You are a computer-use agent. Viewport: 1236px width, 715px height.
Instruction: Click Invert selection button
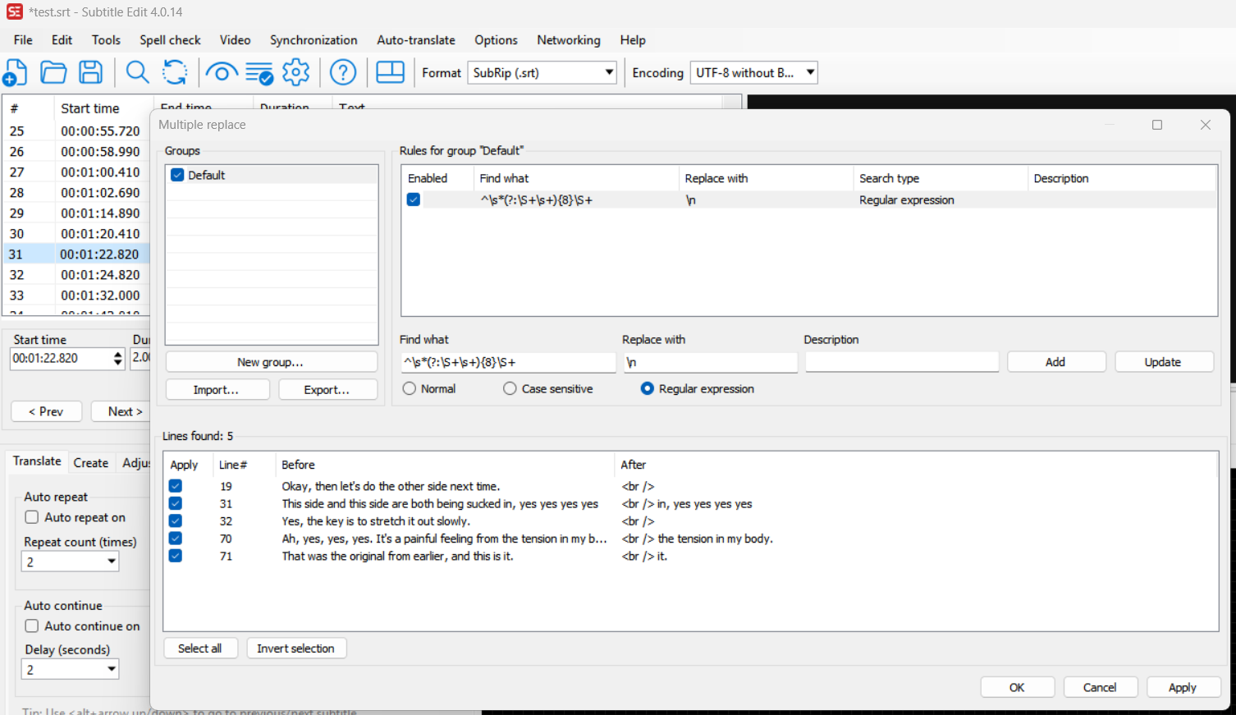(x=296, y=649)
